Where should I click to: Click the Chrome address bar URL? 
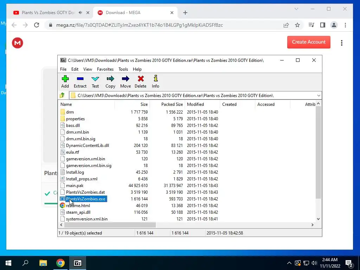(x=139, y=25)
